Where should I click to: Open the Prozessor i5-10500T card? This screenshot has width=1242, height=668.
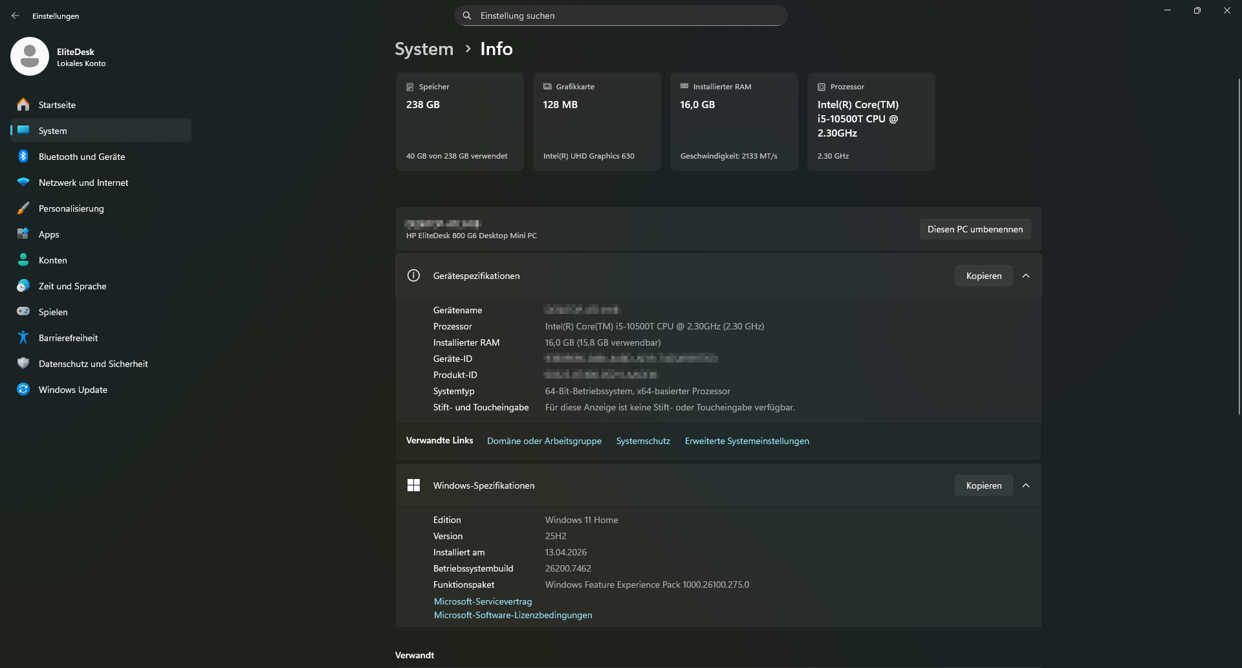tap(871, 122)
